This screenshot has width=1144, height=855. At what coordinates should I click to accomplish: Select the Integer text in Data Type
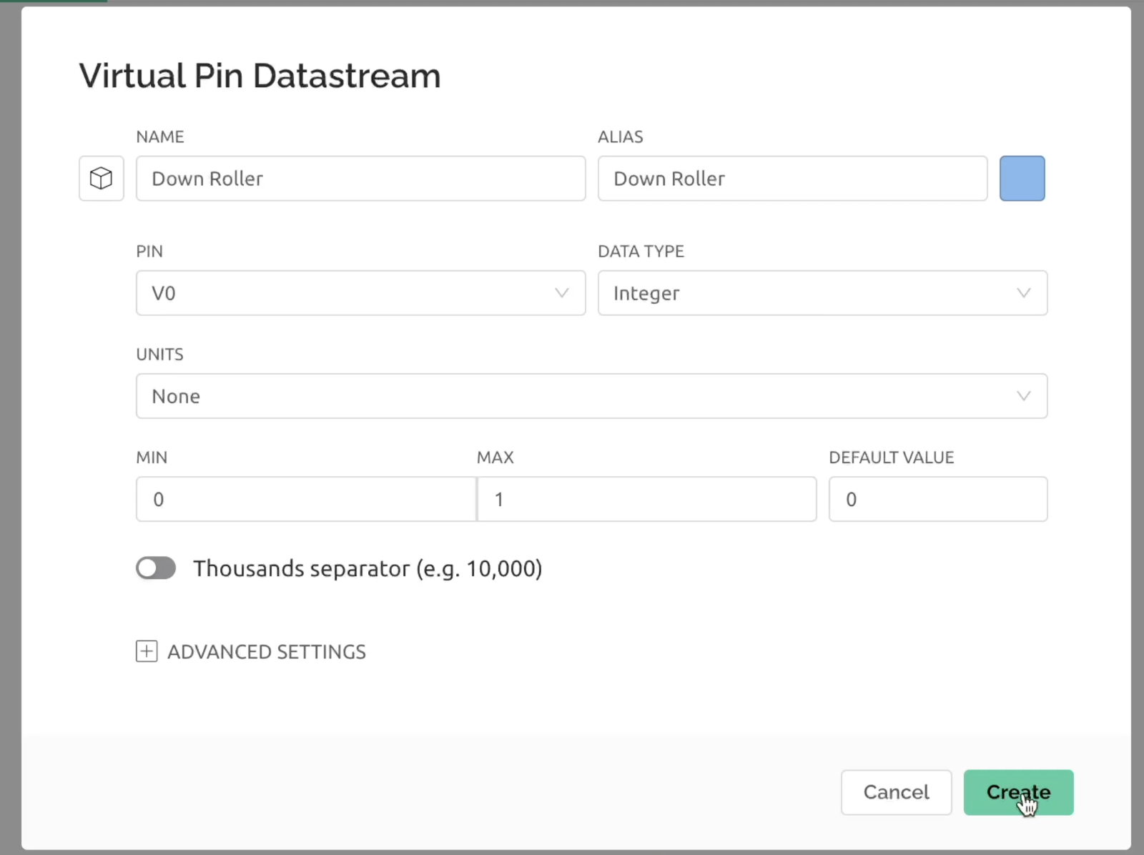pyautogui.click(x=646, y=293)
